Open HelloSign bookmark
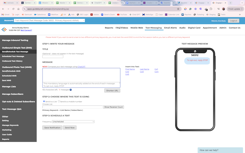The height and width of the screenshot is (153, 245). (x=148, y=15)
